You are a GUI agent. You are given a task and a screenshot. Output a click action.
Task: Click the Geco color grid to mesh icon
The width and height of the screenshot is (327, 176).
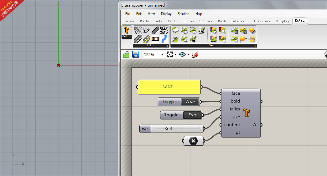point(222,30)
